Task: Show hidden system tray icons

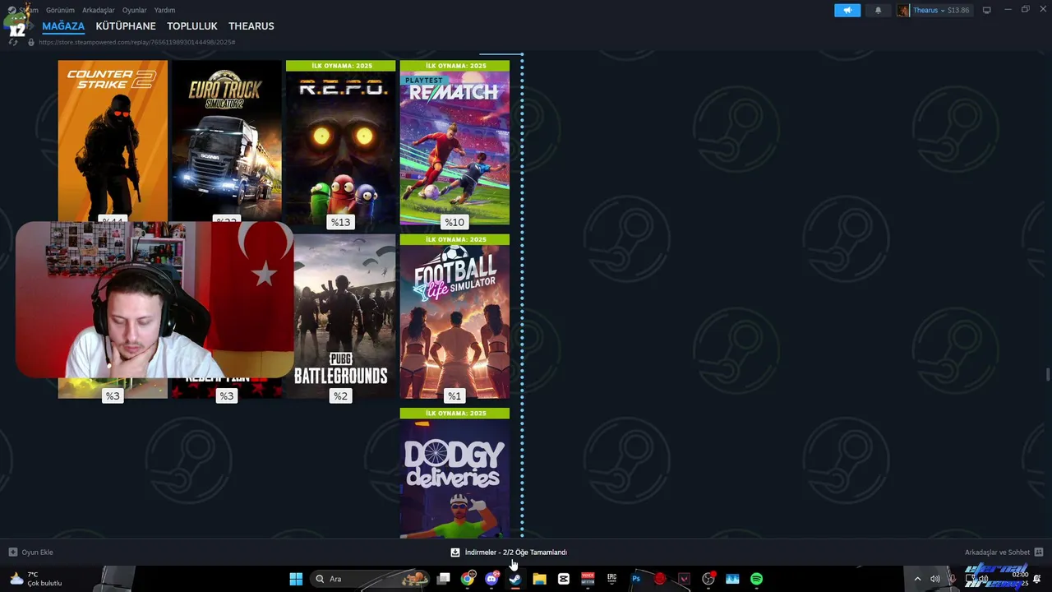Action: (x=917, y=579)
